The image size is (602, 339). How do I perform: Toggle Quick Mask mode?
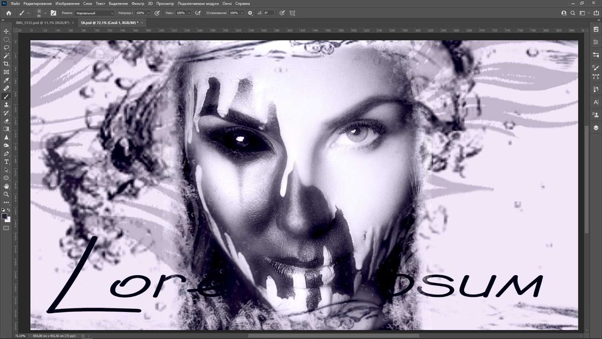[x=6, y=228]
